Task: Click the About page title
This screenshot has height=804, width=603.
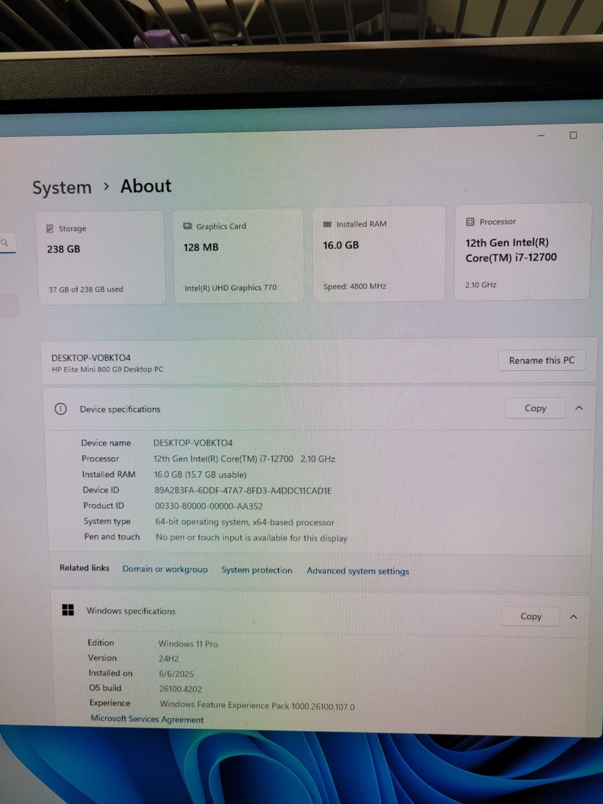Action: [146, 186]
